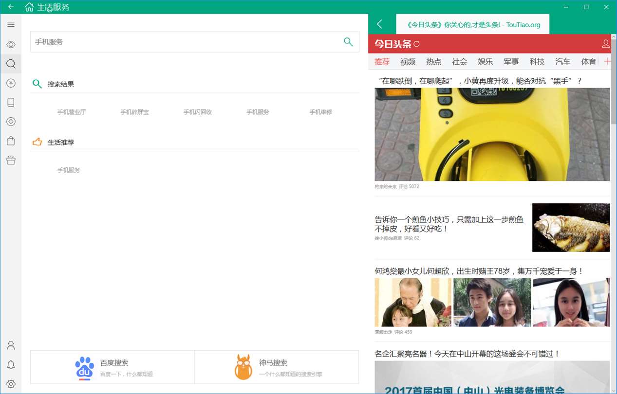
Task: Open the Toutiao user profile icon
Action: pos(606,44)
